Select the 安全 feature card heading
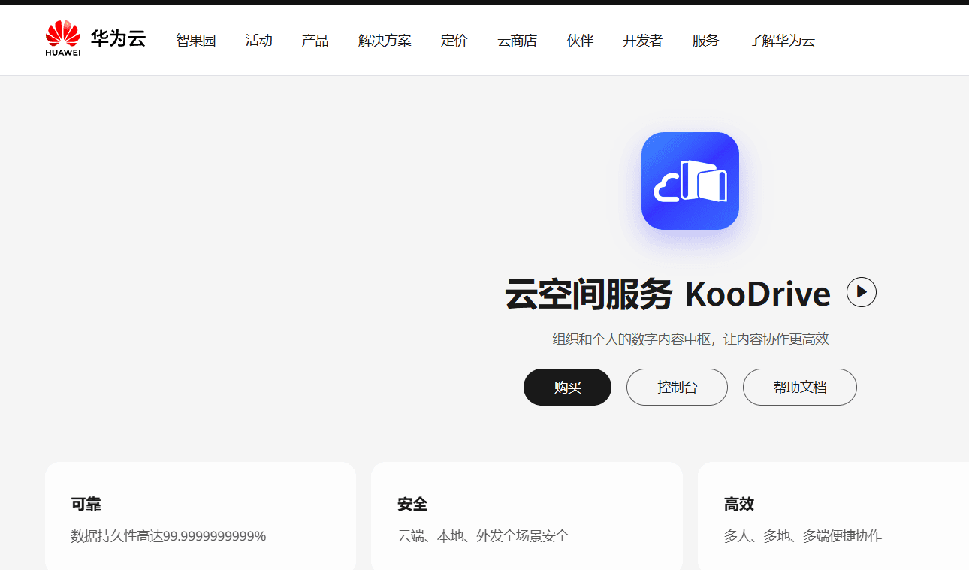This screenshot has height=570, width=969. (x=412, y=504)
